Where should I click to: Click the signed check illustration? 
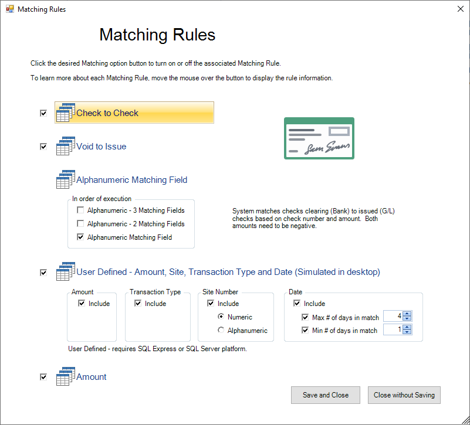pyautogui.click(x=319, y=138)
